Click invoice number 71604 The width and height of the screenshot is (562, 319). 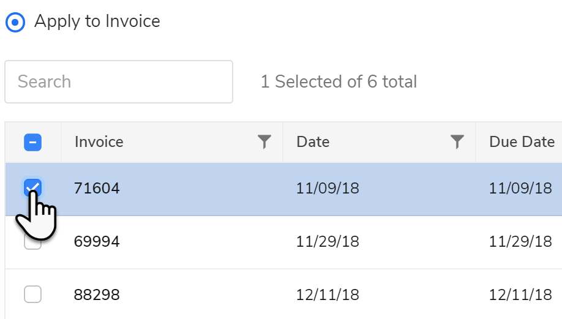(97, 189)
